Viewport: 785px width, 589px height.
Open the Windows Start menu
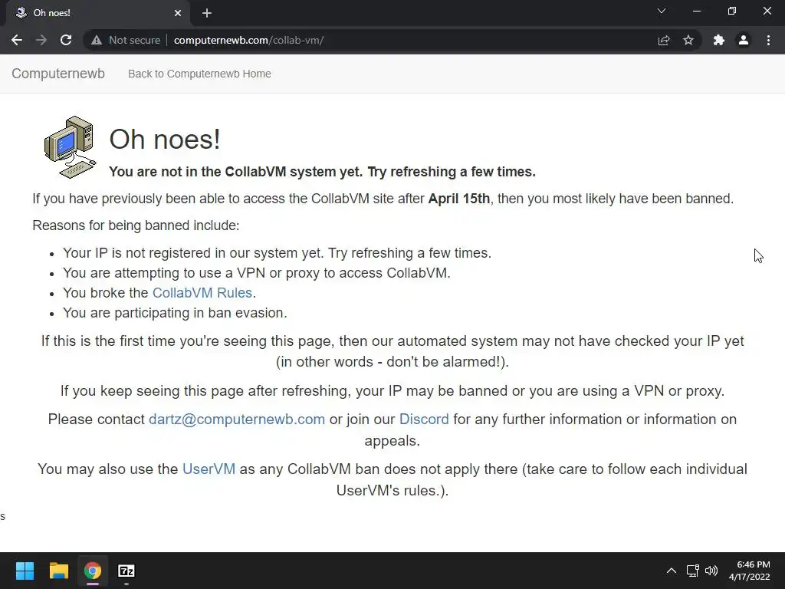(x=25, y=571)
